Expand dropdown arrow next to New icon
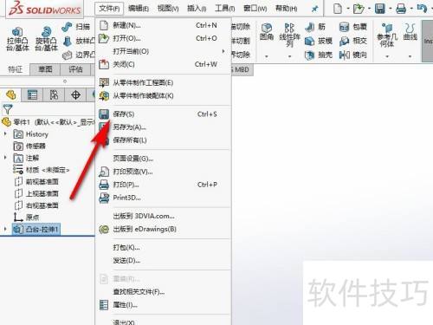 [348, 9]
